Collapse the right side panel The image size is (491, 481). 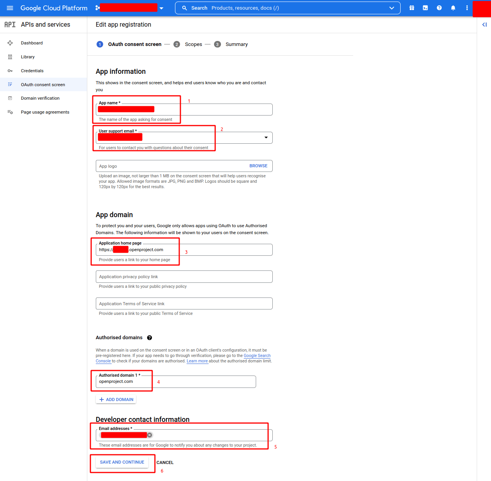[x=484, y=25]
